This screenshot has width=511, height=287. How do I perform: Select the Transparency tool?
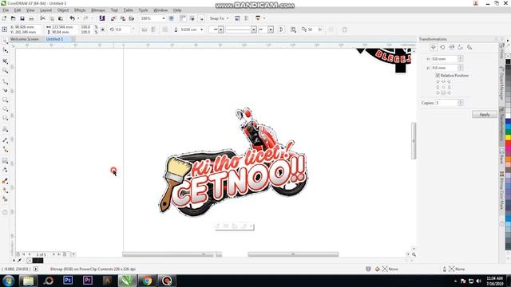click(x=5, y=170)
